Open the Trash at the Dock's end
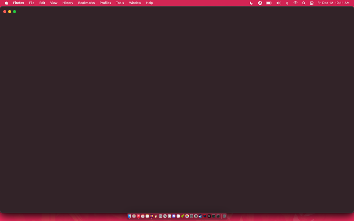The height and width of the screenshot is (221, 354). (224, 216)
